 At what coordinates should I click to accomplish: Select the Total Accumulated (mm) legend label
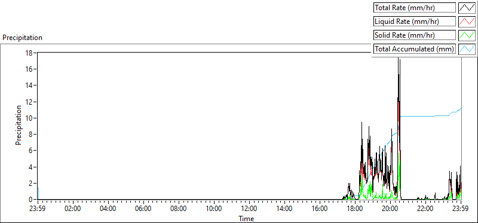click(415, 49)
